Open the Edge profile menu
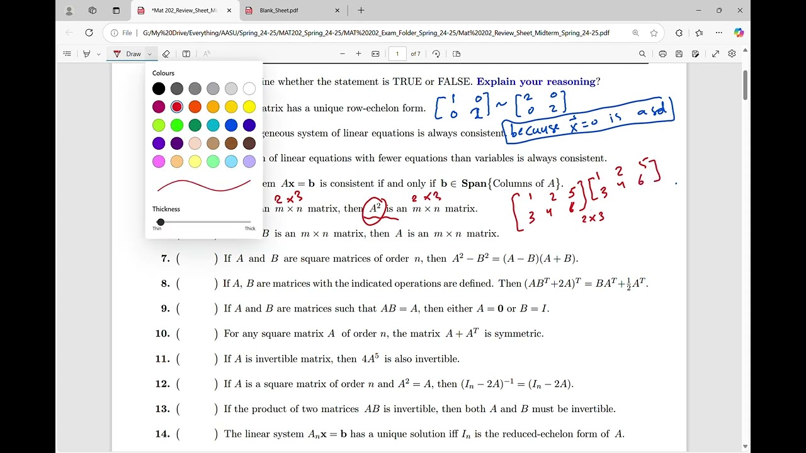 [x=69, y=11]
